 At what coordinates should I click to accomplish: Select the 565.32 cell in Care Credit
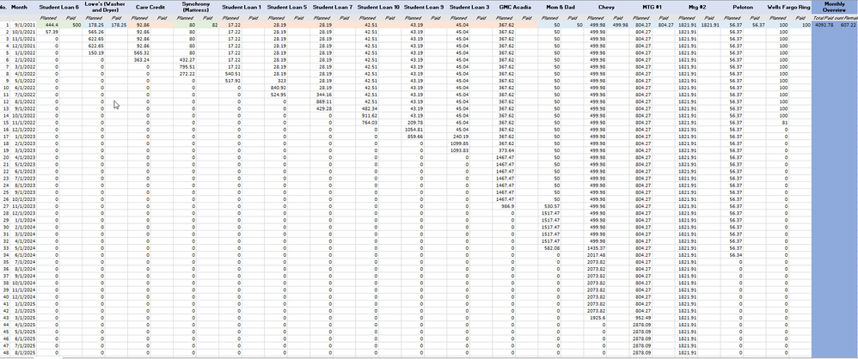(x=139, y=53)
